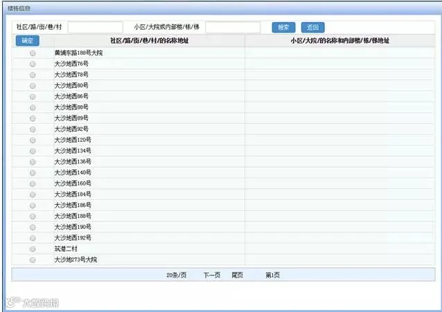Click the 大沙地西76号 address cell
442x312 pixels.
click(150, 64)
